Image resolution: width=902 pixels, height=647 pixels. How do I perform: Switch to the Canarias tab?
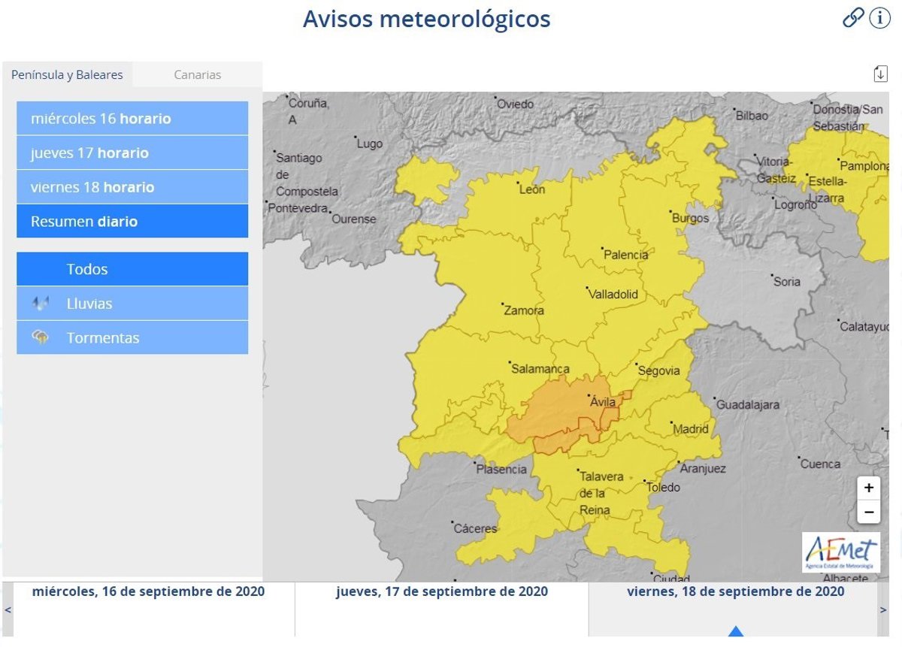point(198,74)
